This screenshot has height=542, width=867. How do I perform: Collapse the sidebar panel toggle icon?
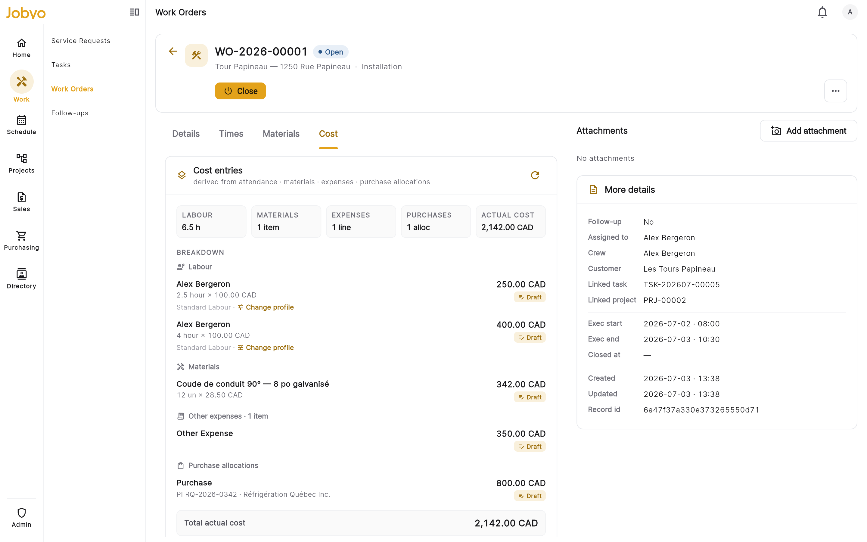tap(134, 12)
